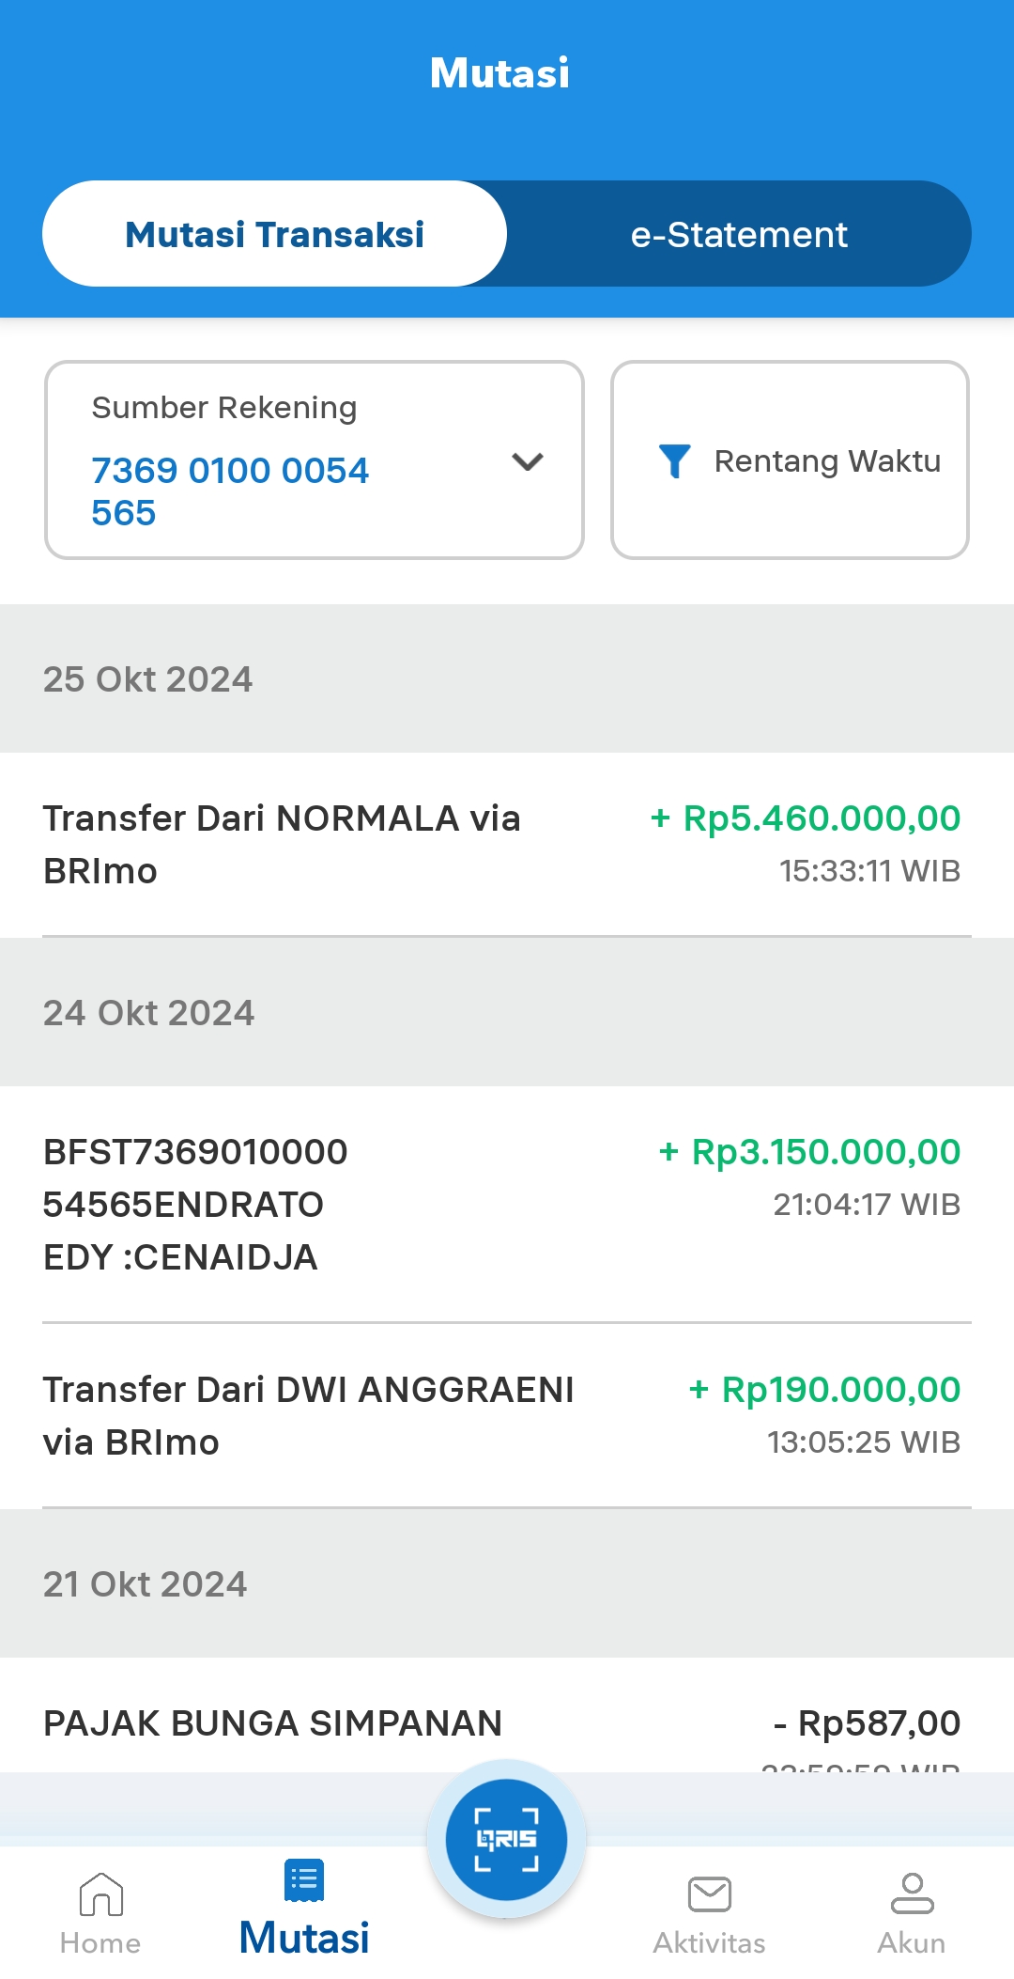
Task: View Transfer Dari DWI ANGGRAENI details
Action: pos(308,1415)
